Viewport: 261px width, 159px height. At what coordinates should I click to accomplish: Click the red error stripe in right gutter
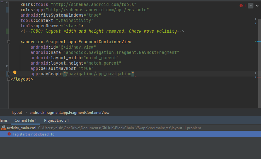tap(259, 77)
